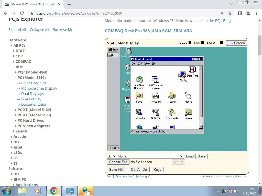Click Control Panel scrollbar up arrow
Screen dimensions: 262x196
(201, 68)
